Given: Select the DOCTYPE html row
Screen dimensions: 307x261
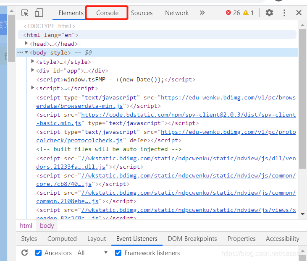Looking at the screenshot, I should pos(49,26).
